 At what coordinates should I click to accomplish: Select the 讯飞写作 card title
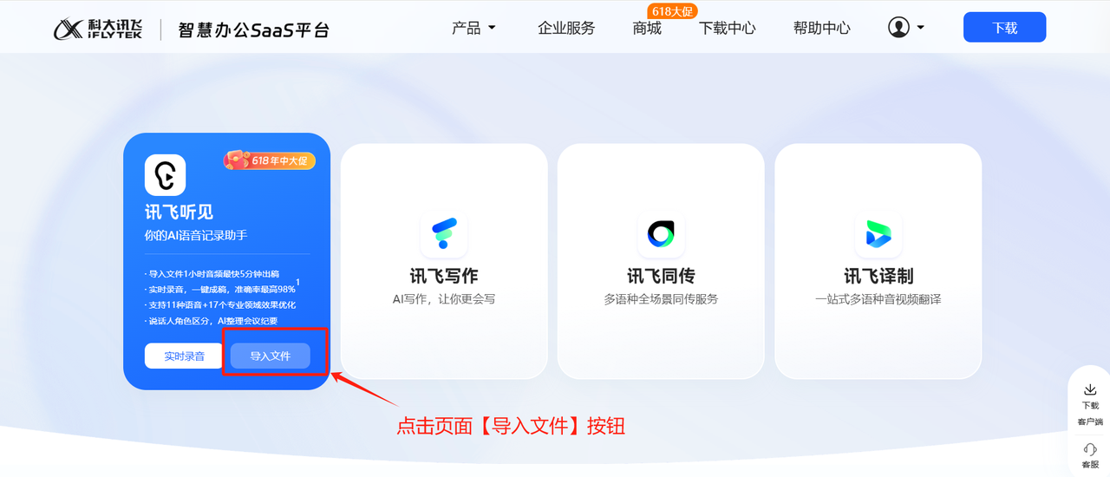[444, 276]
